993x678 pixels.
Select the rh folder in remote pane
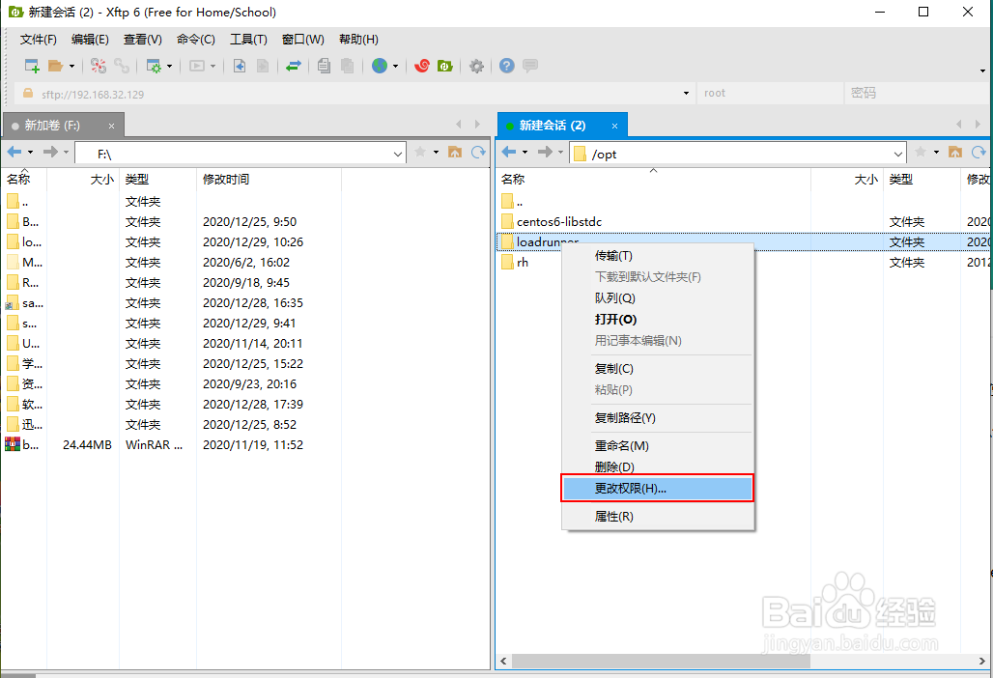tap(522, 263)
